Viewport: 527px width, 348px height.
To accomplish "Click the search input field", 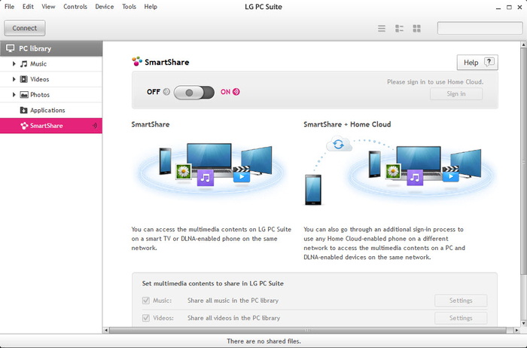I will point(480,28).
